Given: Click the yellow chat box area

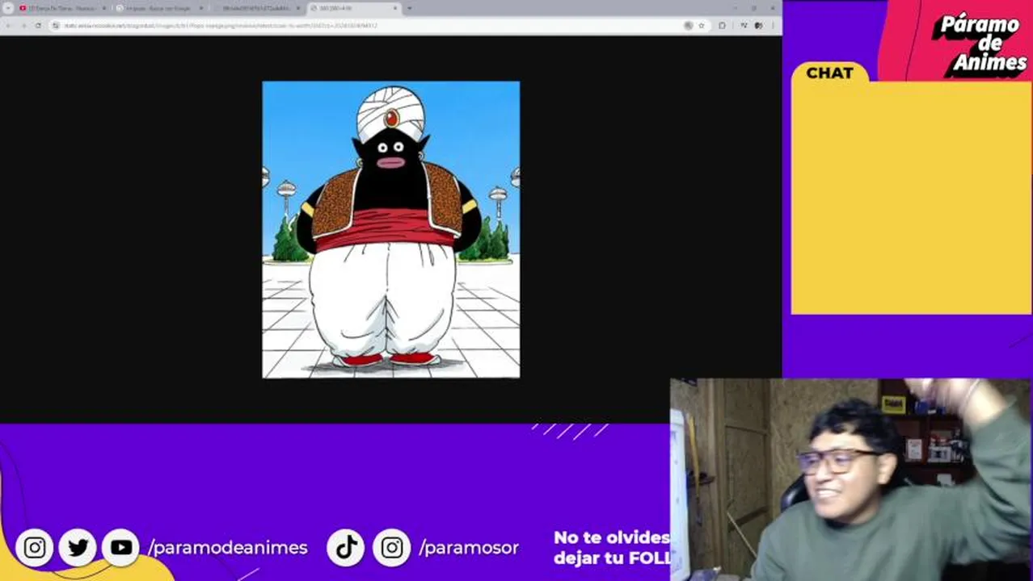Looking at the screenshot, I should point(911,198).
